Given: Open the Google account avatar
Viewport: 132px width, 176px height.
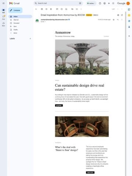Looking at the screenshot, I should [128, 3].
